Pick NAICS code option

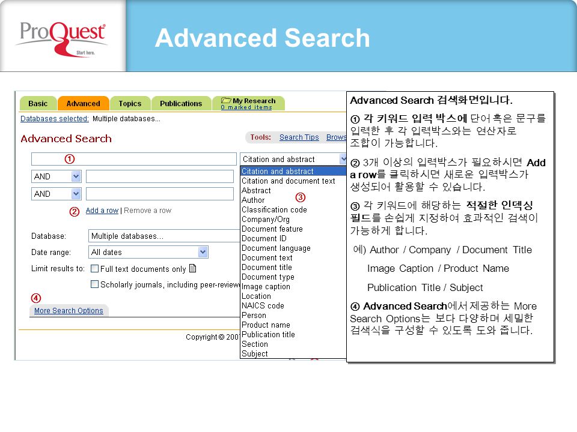(x=293, y=305)
